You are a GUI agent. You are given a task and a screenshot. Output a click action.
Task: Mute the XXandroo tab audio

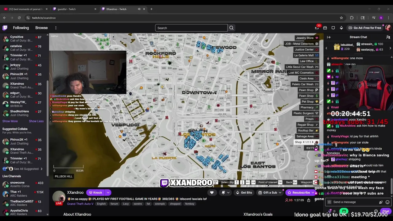coord(139,9)
